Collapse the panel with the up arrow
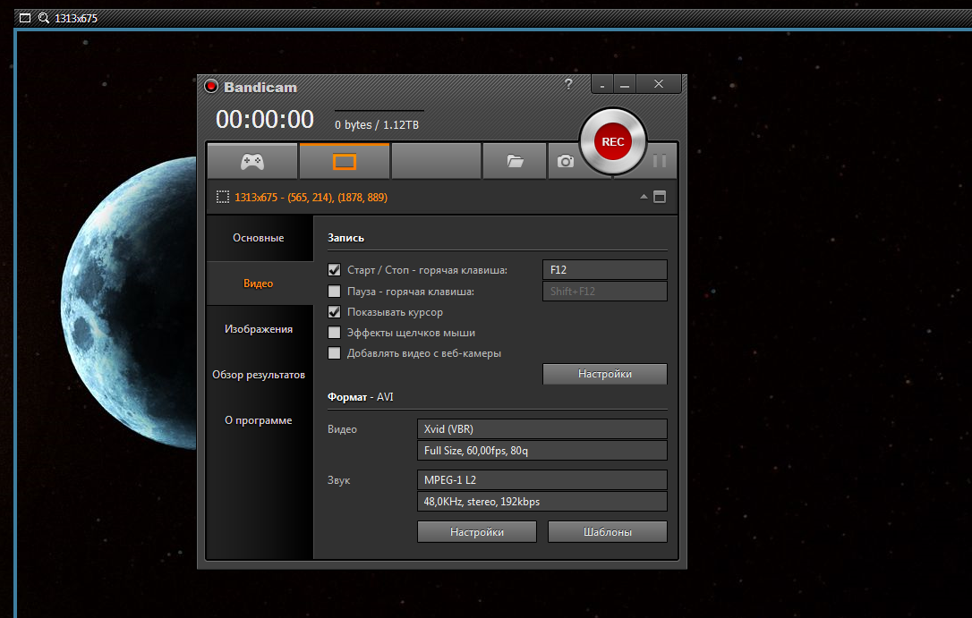This screenshot has height=618, width=972. pyautogui.click(x=644, y=197)
